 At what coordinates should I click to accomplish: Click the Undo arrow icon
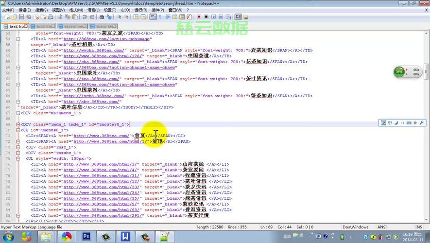click(x=85, y=17)
